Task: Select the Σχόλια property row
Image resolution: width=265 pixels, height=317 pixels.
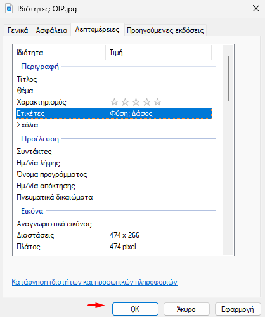Action: click(x=113, y=125)
